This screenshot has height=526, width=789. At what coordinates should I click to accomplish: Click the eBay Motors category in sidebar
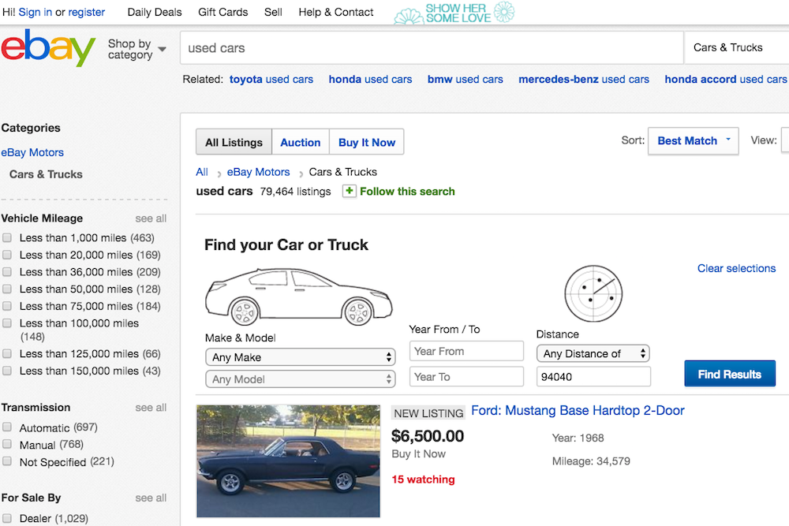click(32, 152)
